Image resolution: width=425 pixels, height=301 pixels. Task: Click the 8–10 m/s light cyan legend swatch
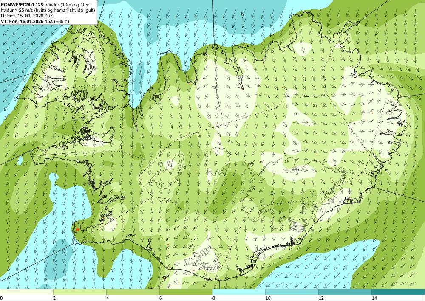point(239,292)
